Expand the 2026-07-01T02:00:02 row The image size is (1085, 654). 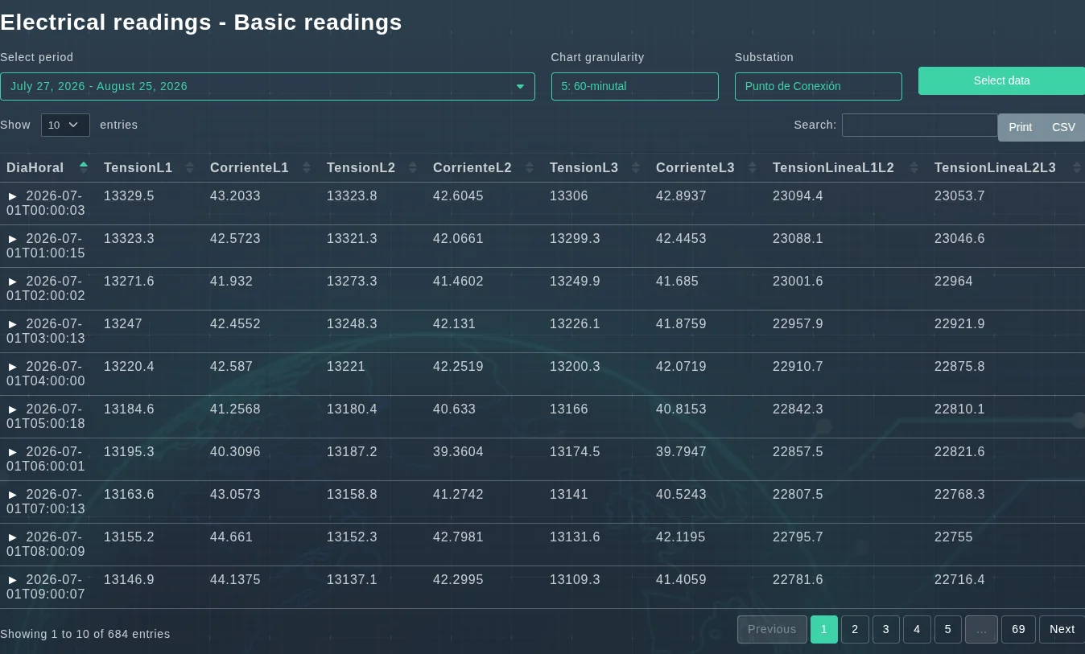(13, 282)
